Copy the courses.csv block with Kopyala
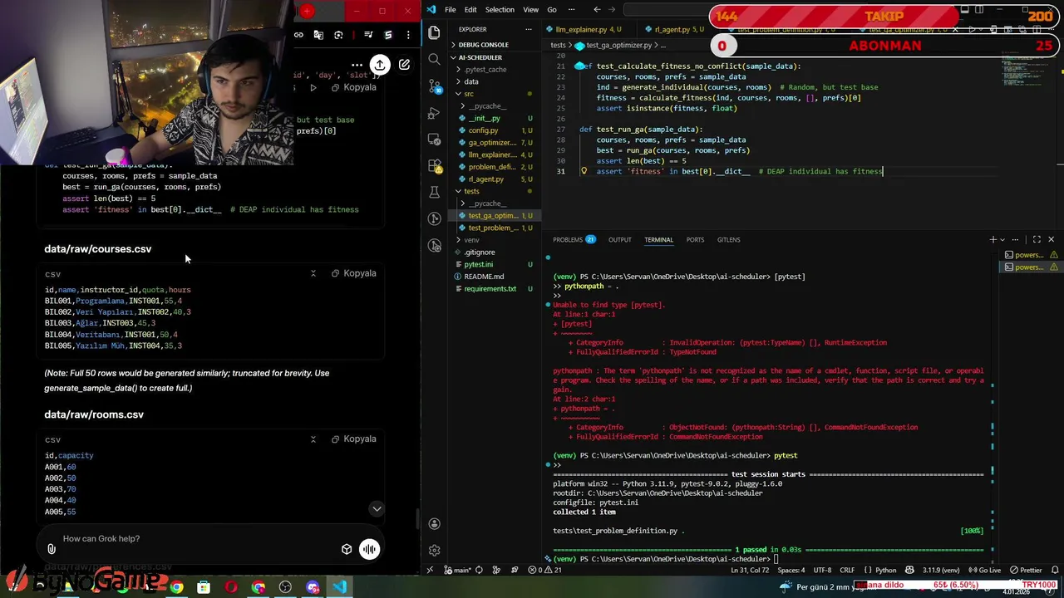 pyautogui.click(x=354, y=273)
